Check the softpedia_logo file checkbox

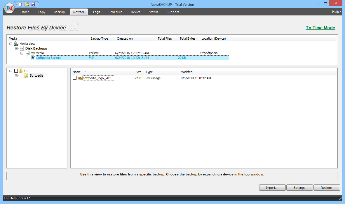[75, 78]
